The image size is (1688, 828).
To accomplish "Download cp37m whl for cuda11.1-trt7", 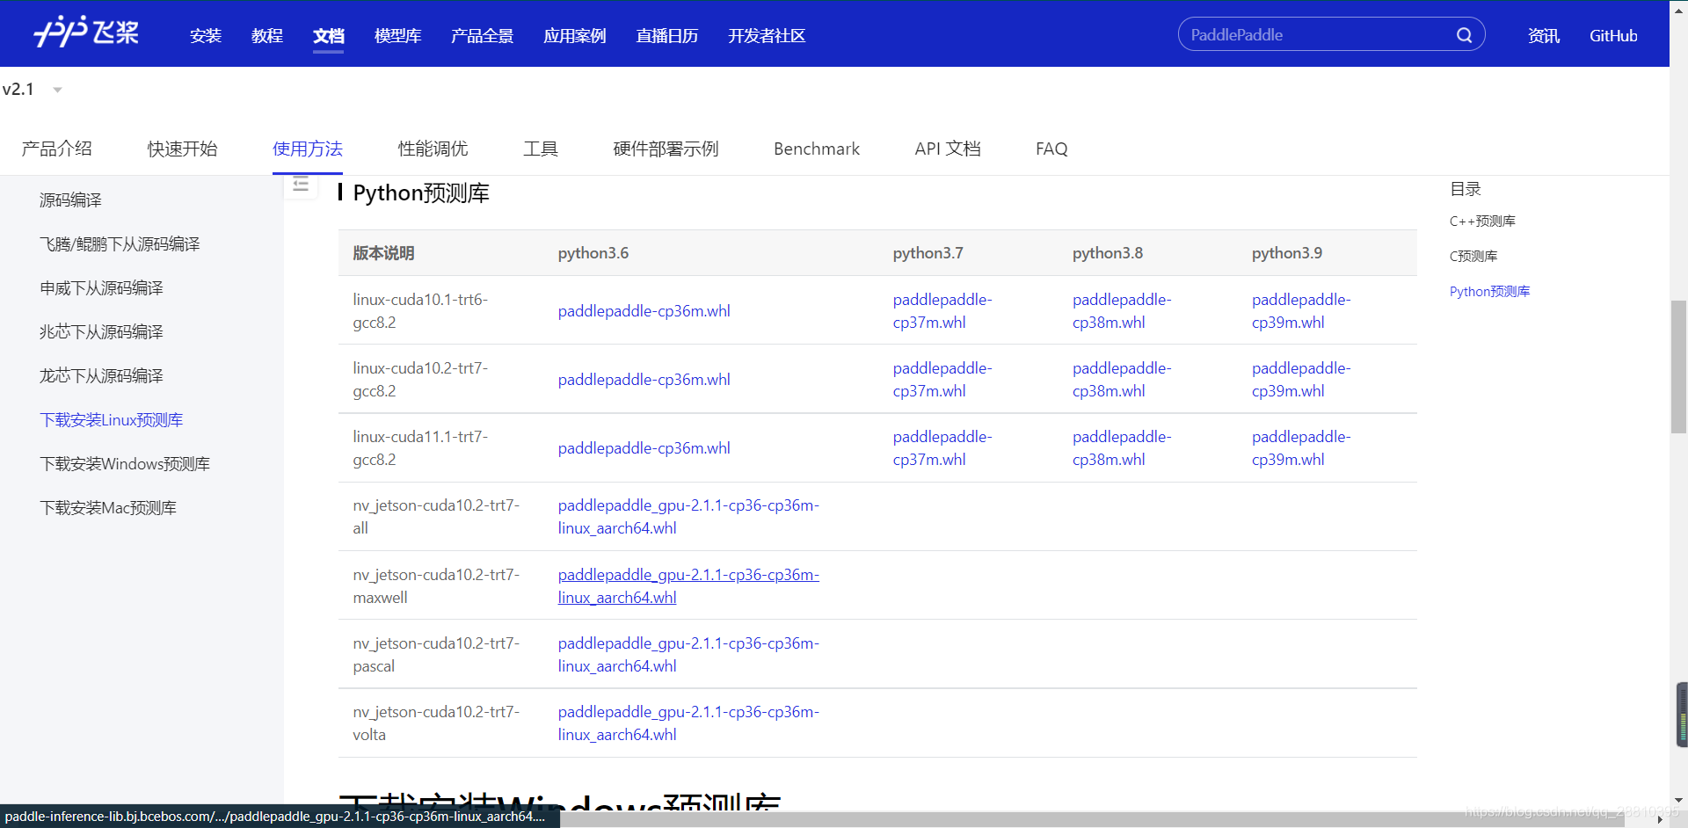I will (x=942, y=448).
